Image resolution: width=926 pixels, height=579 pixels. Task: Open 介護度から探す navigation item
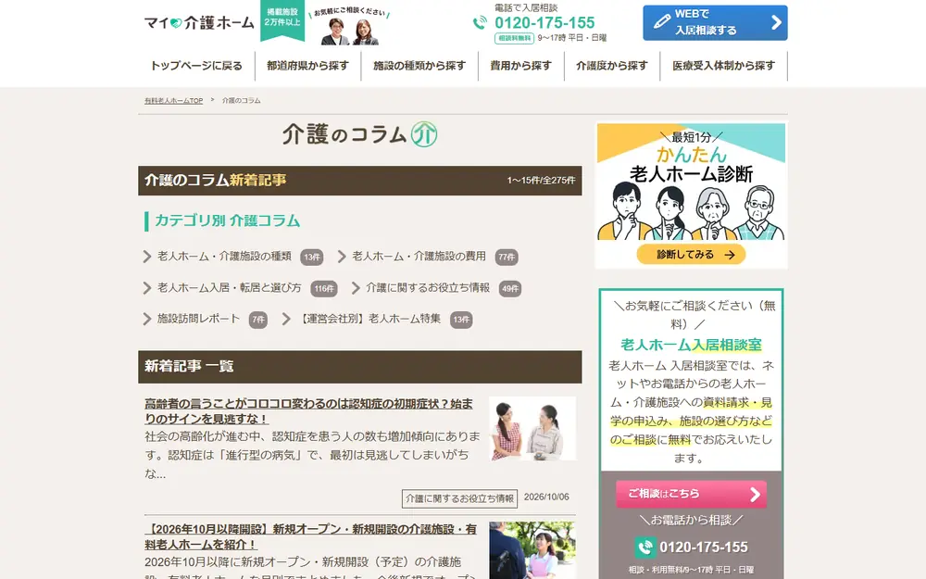click(612, 66)
